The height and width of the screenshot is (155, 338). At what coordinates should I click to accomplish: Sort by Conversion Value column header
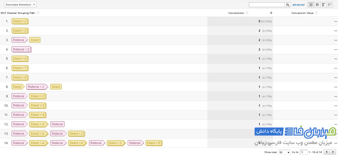303,13
